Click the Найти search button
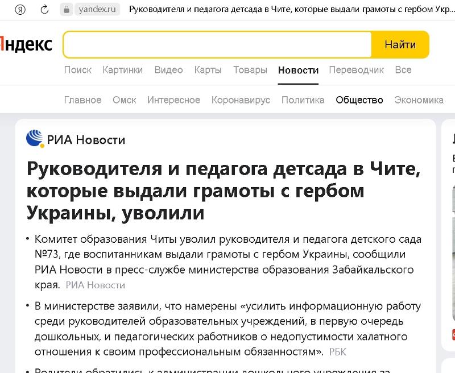Screen dimensions: 455x373 [x=400, y=44]
